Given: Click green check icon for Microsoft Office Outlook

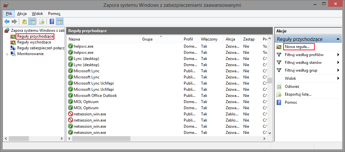Looking at the screenshot, I should coord(71,96).
